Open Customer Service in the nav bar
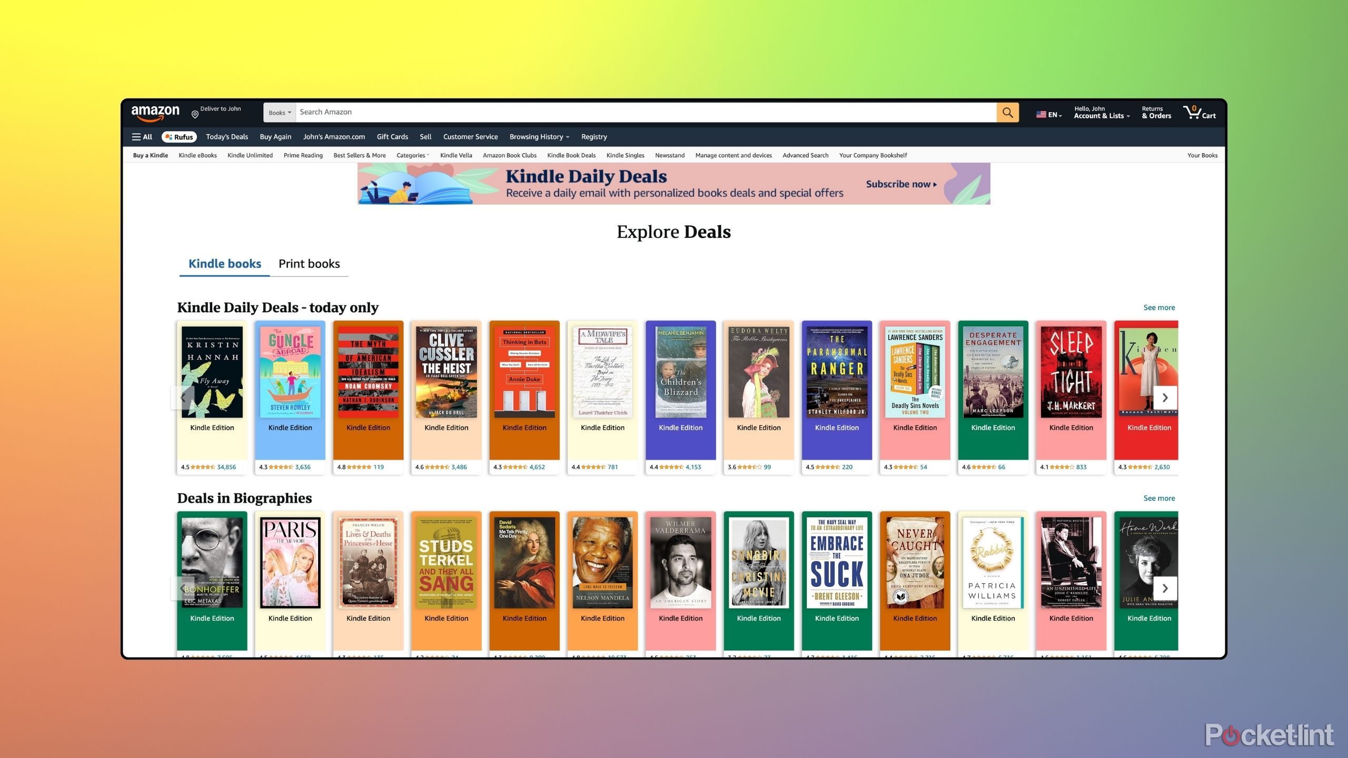 point(470,137)
